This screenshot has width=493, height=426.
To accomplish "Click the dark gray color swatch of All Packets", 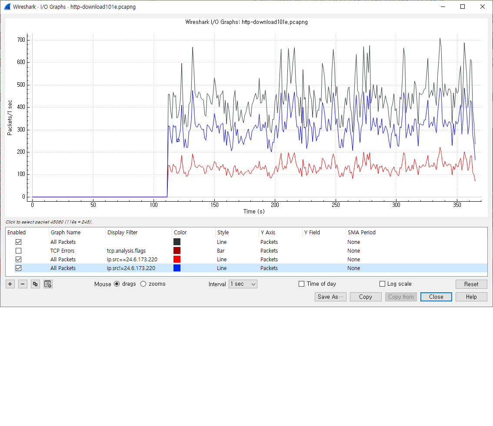I will click(177, 242).
